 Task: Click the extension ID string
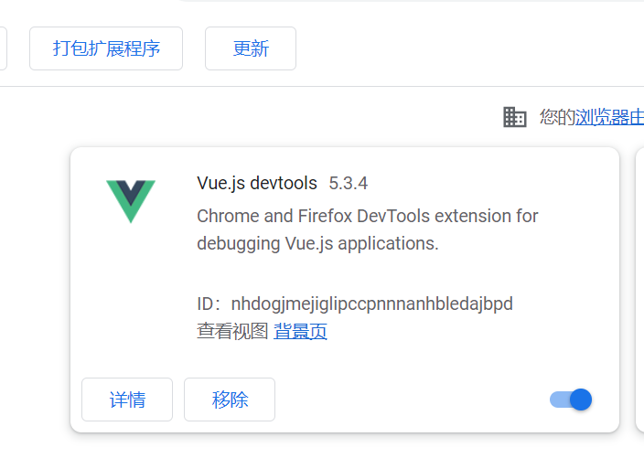[372, 304]
